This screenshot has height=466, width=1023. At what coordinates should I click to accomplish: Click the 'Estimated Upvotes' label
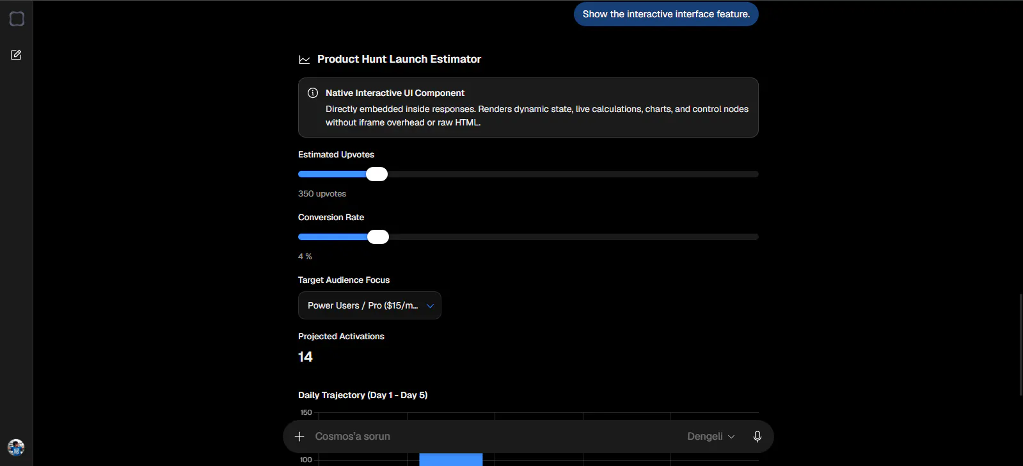point(336,154)
